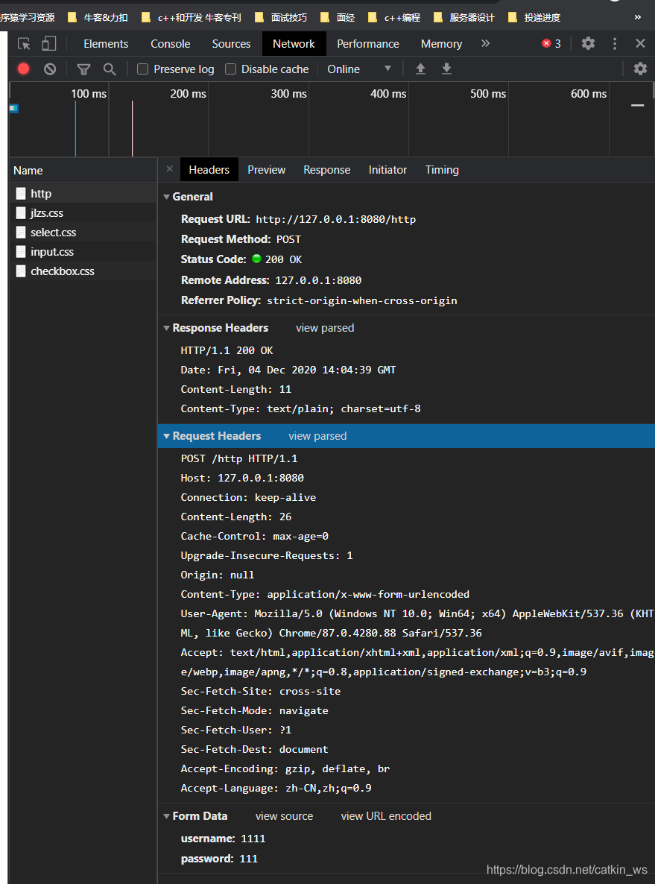
Task: Enable the Disable cache checkbox
Action: point(230,69)
